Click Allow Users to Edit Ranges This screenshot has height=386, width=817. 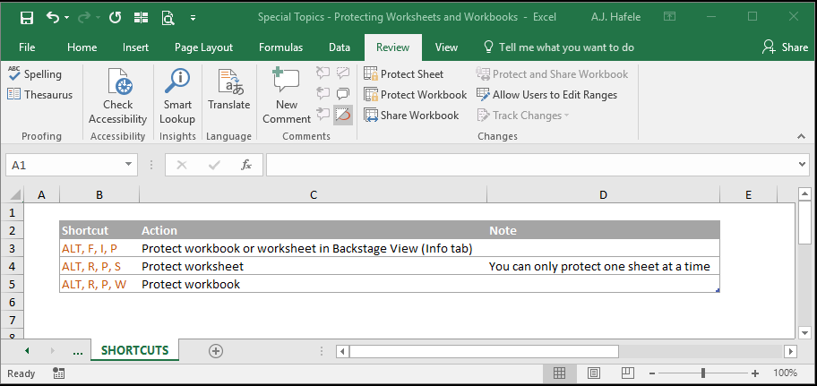(547, 95)
